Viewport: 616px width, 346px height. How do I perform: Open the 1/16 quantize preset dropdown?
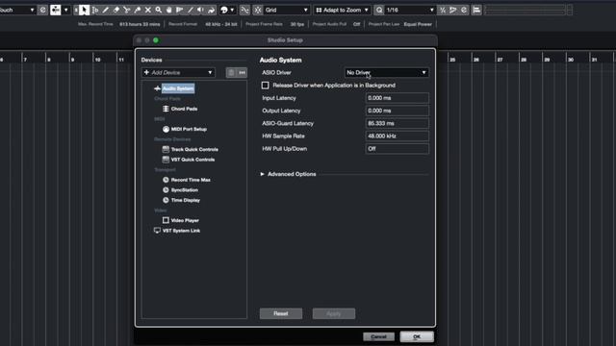[410, 10]
